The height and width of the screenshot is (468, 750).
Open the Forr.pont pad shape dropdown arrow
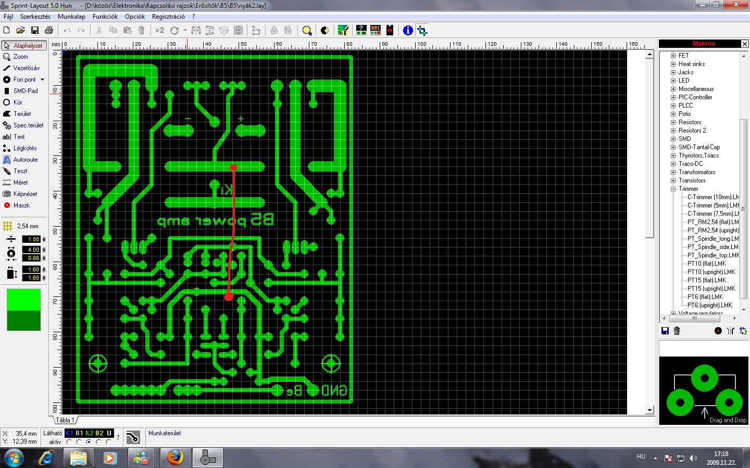coord(42,80)
